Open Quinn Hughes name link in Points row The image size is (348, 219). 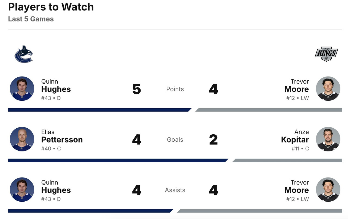coord(56,89)
